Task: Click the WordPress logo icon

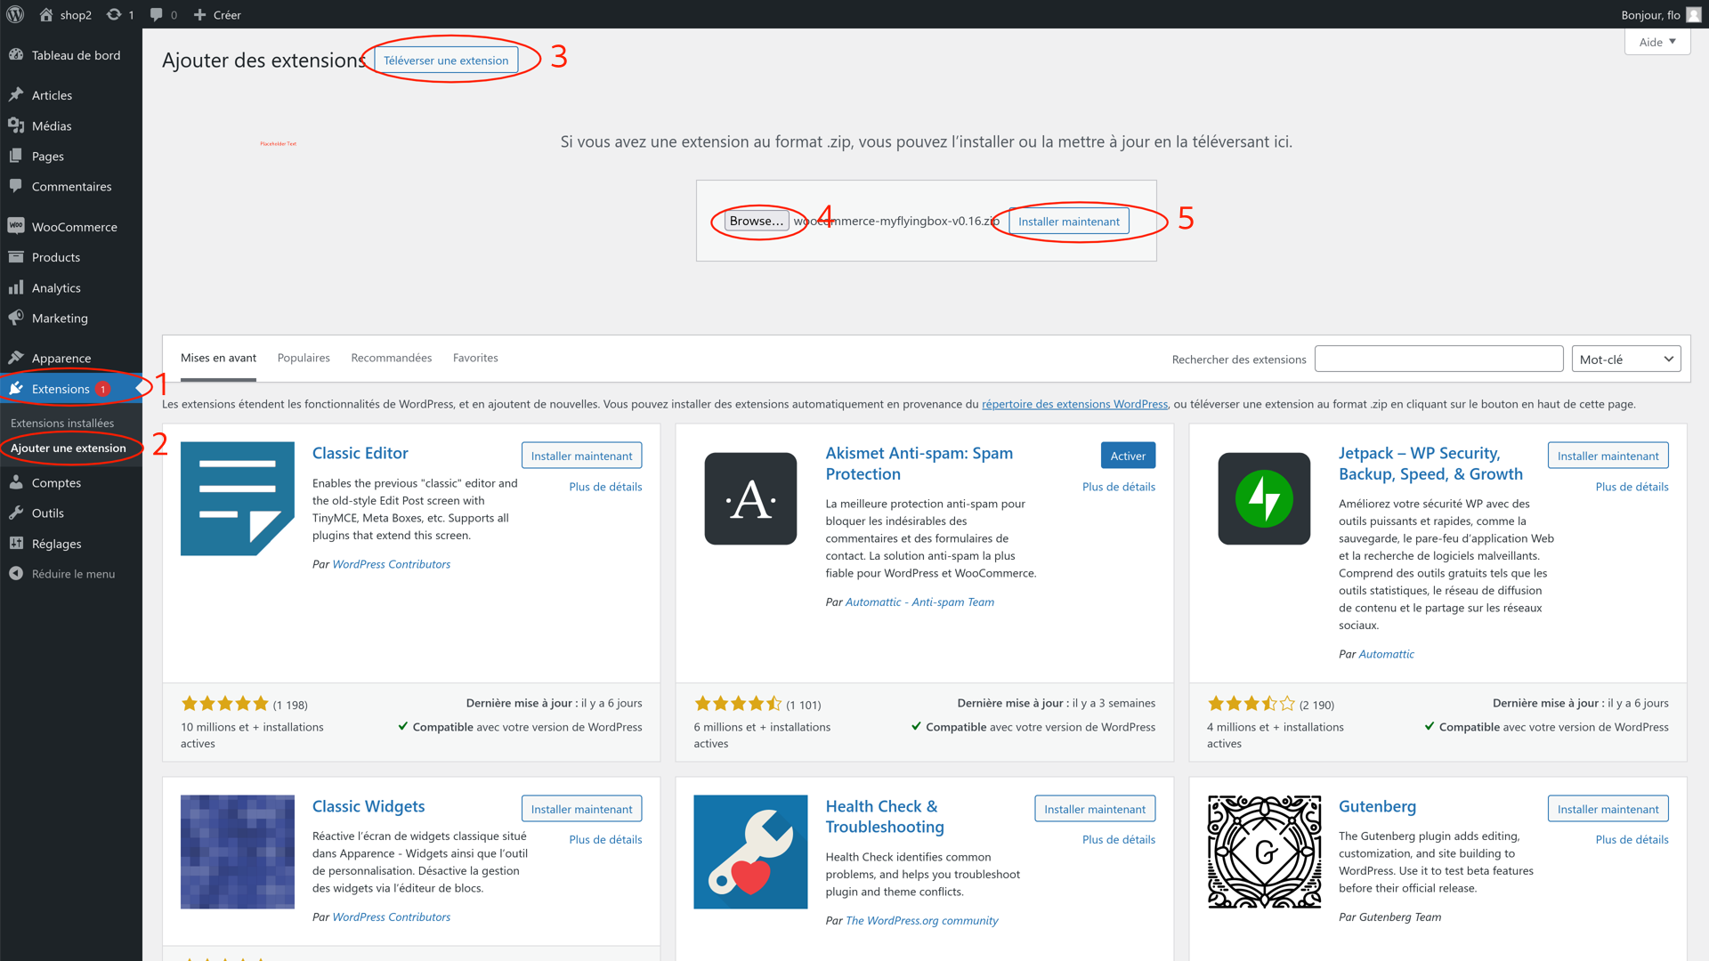Action: 15,14
